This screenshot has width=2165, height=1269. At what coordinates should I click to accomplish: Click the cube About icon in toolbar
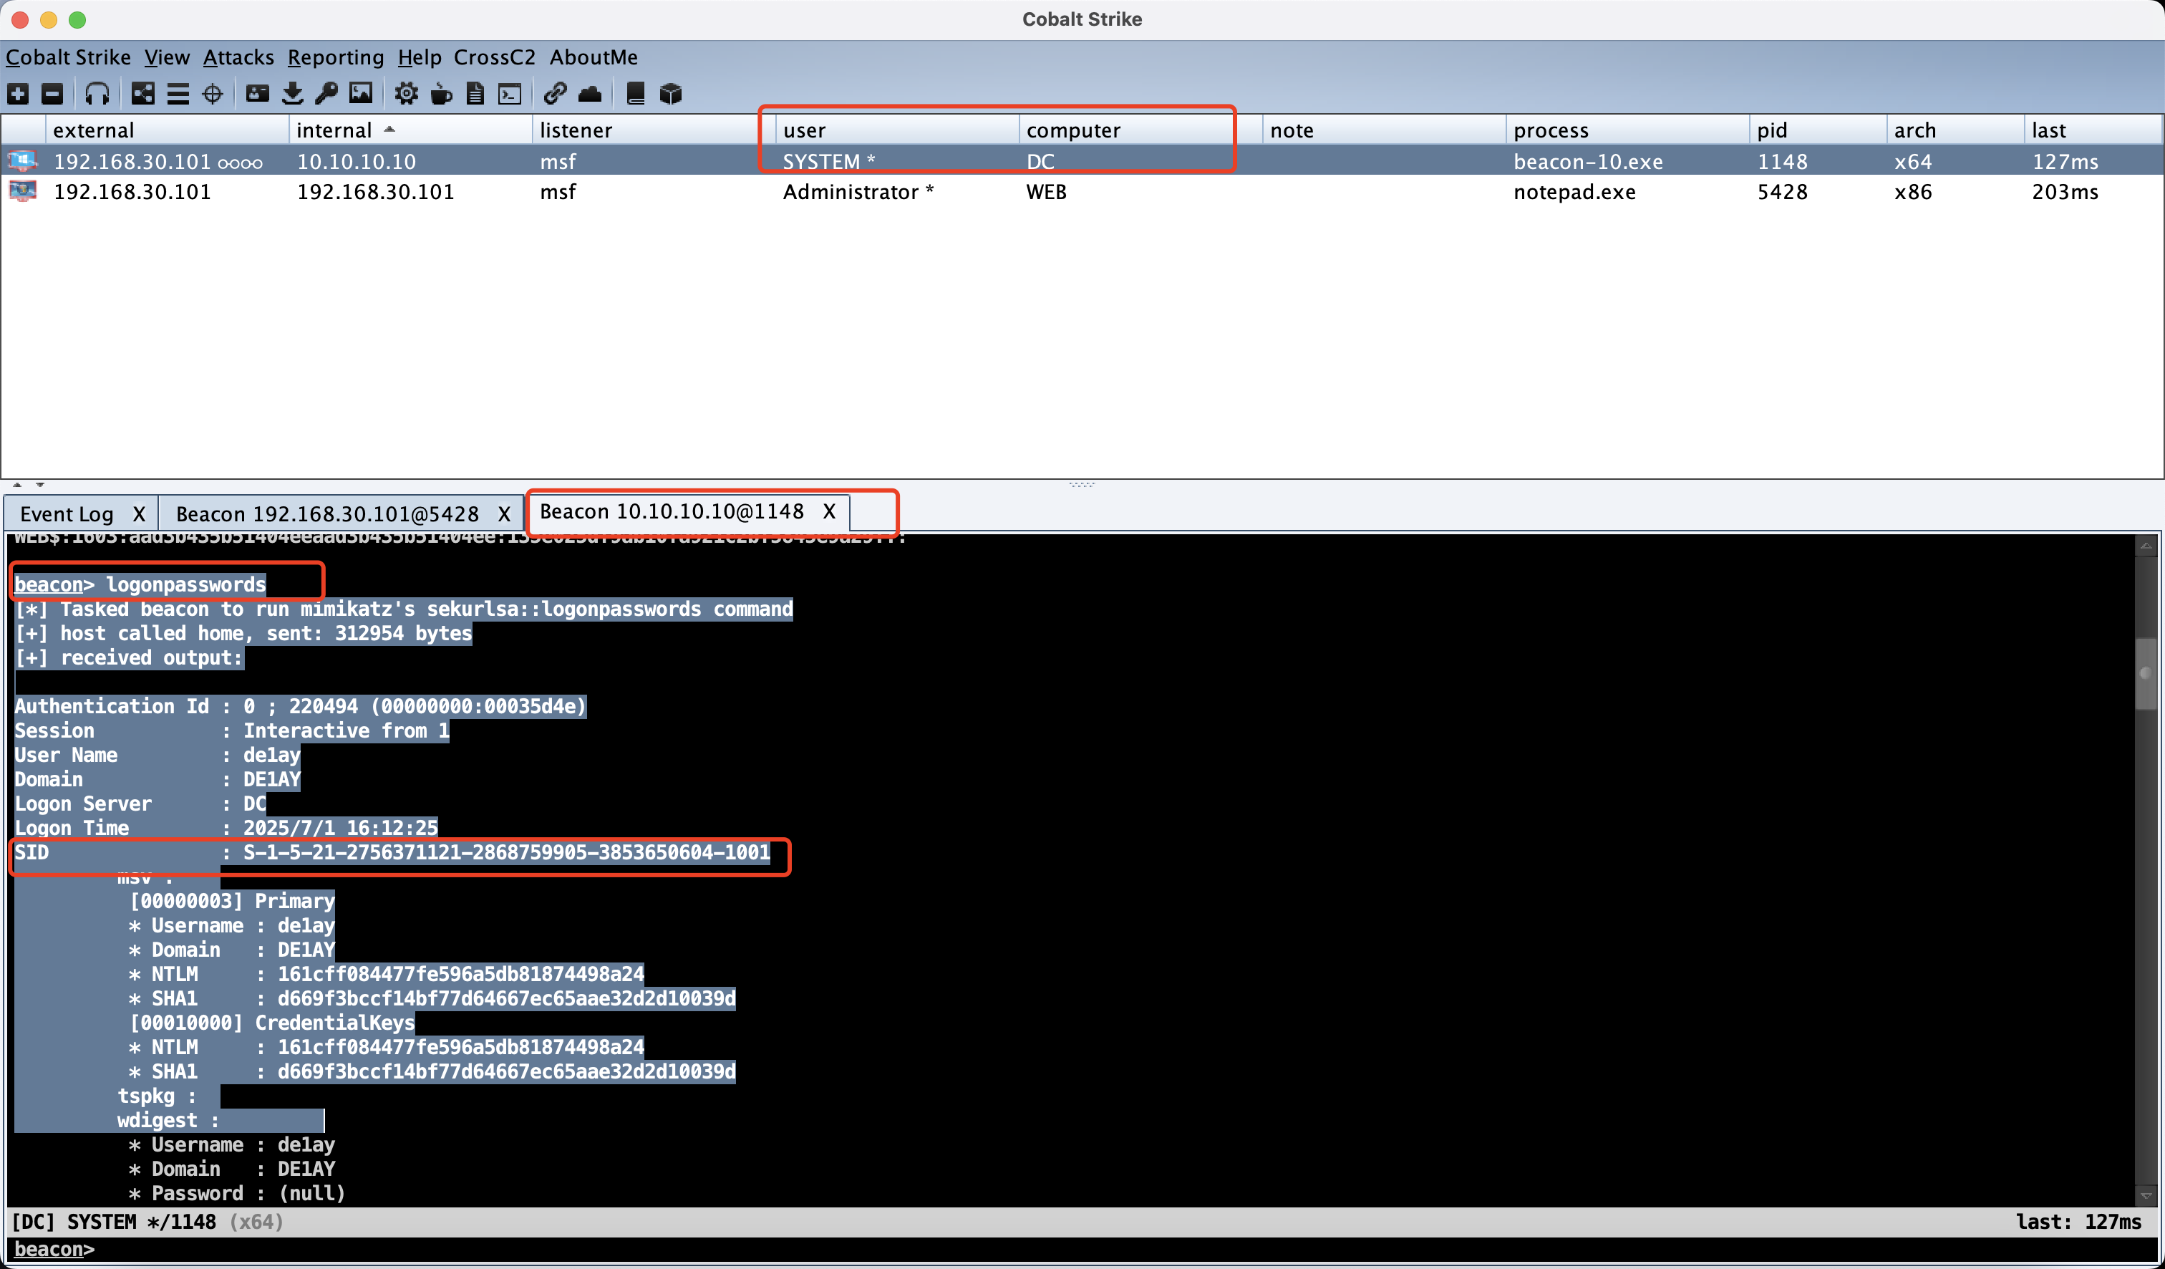(671, 94)
